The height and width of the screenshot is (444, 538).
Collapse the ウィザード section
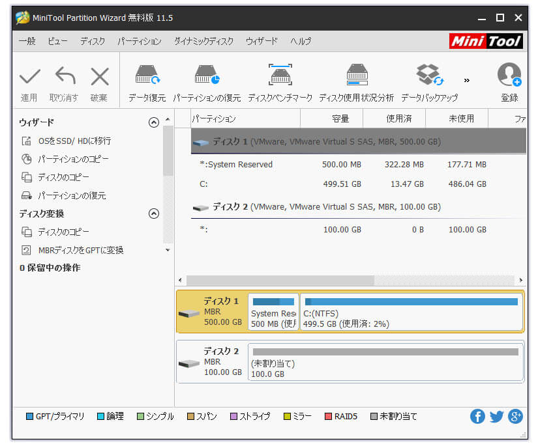tap(154, 122)
